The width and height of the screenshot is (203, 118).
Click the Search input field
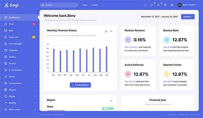pos(59,5)
